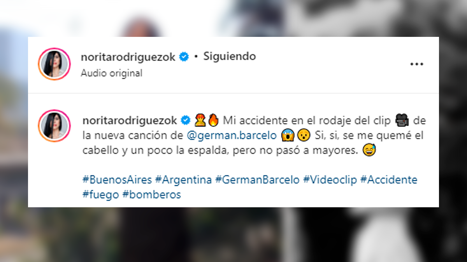
Task: Click the verified badge beside header username
Action: click(x=184, y=57)
